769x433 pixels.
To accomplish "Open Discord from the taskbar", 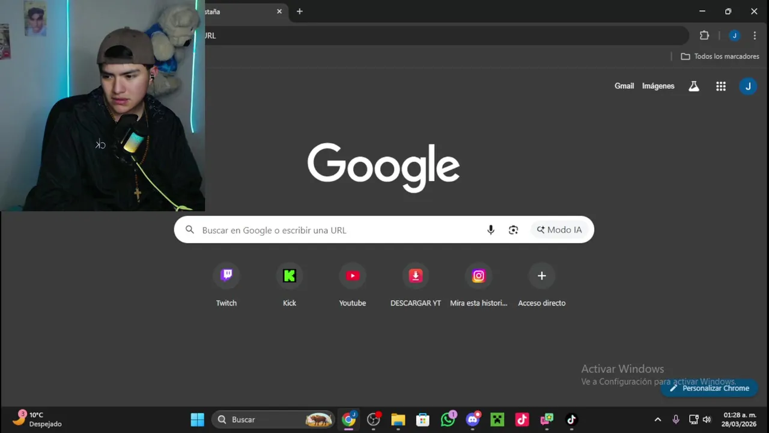I will click(x=473, y=419).
